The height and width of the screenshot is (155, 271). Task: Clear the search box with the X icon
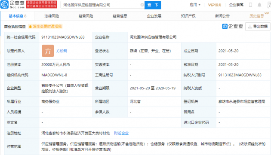point(142,5)
